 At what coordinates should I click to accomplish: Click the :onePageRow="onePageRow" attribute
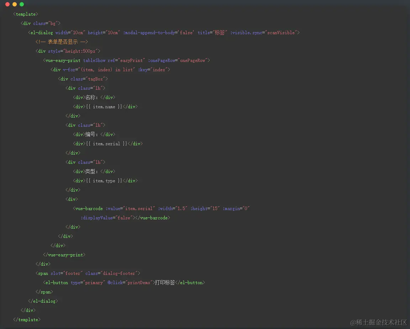tap(178, 61)
